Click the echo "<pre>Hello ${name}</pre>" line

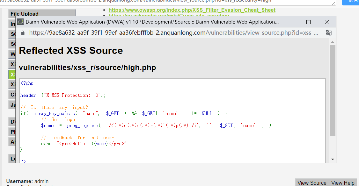tap(85, 144)
